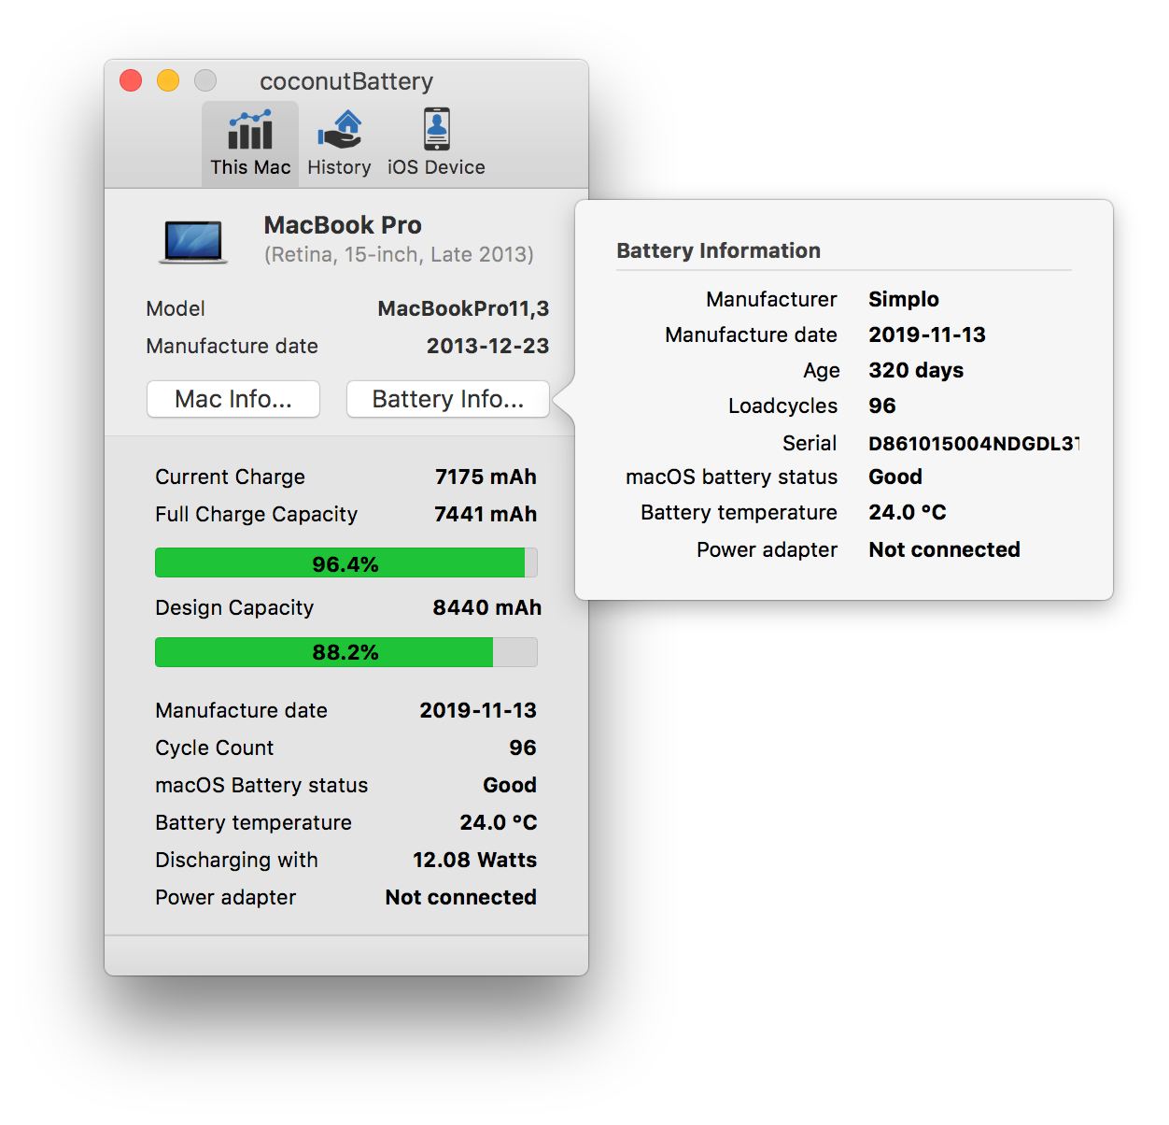Click the 96.4% charge progress bar
This screenshot has height=1125, width=1169.
345,563
